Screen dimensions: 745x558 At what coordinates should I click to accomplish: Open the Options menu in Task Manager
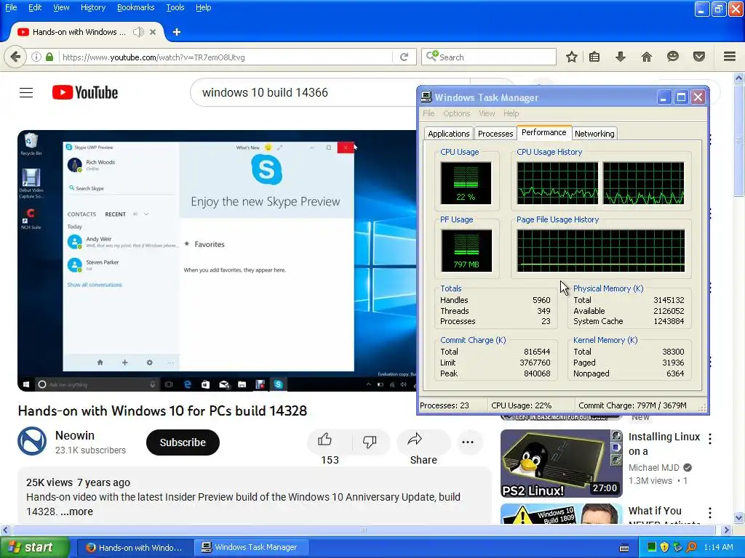pos(457,113)
